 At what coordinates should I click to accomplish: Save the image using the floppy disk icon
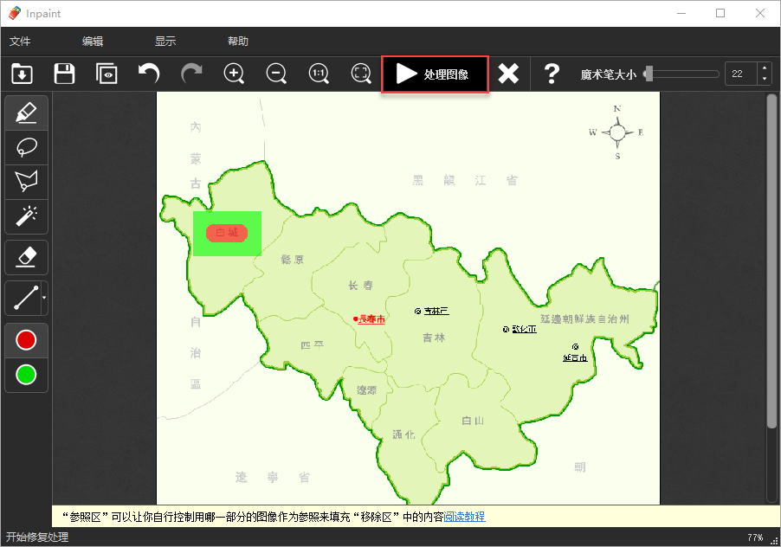tap(64, 74)
